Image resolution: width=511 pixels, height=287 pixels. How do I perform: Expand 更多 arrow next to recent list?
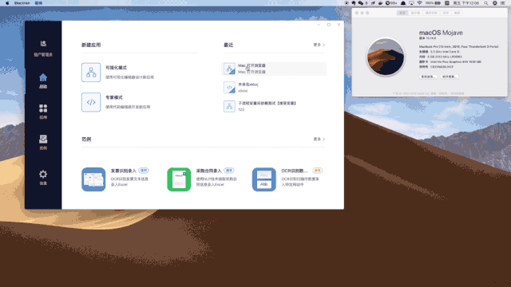[319, 45]
